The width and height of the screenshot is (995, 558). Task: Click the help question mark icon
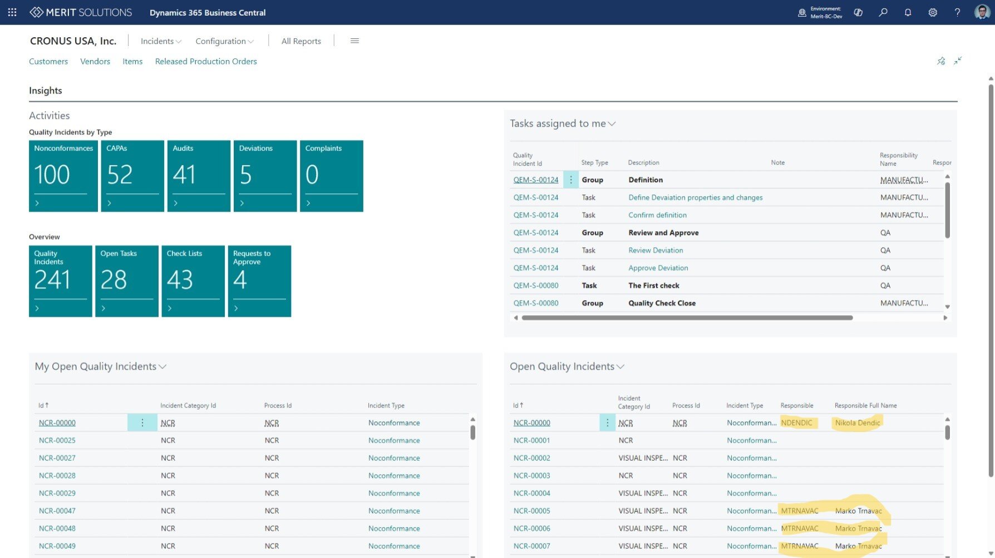pyautogui.click(x=957, y=12)
